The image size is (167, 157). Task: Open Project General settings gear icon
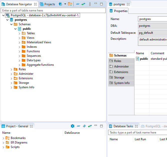coord(73,126)
